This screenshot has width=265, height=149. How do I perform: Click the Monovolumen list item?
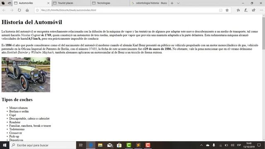pos(18,108)
